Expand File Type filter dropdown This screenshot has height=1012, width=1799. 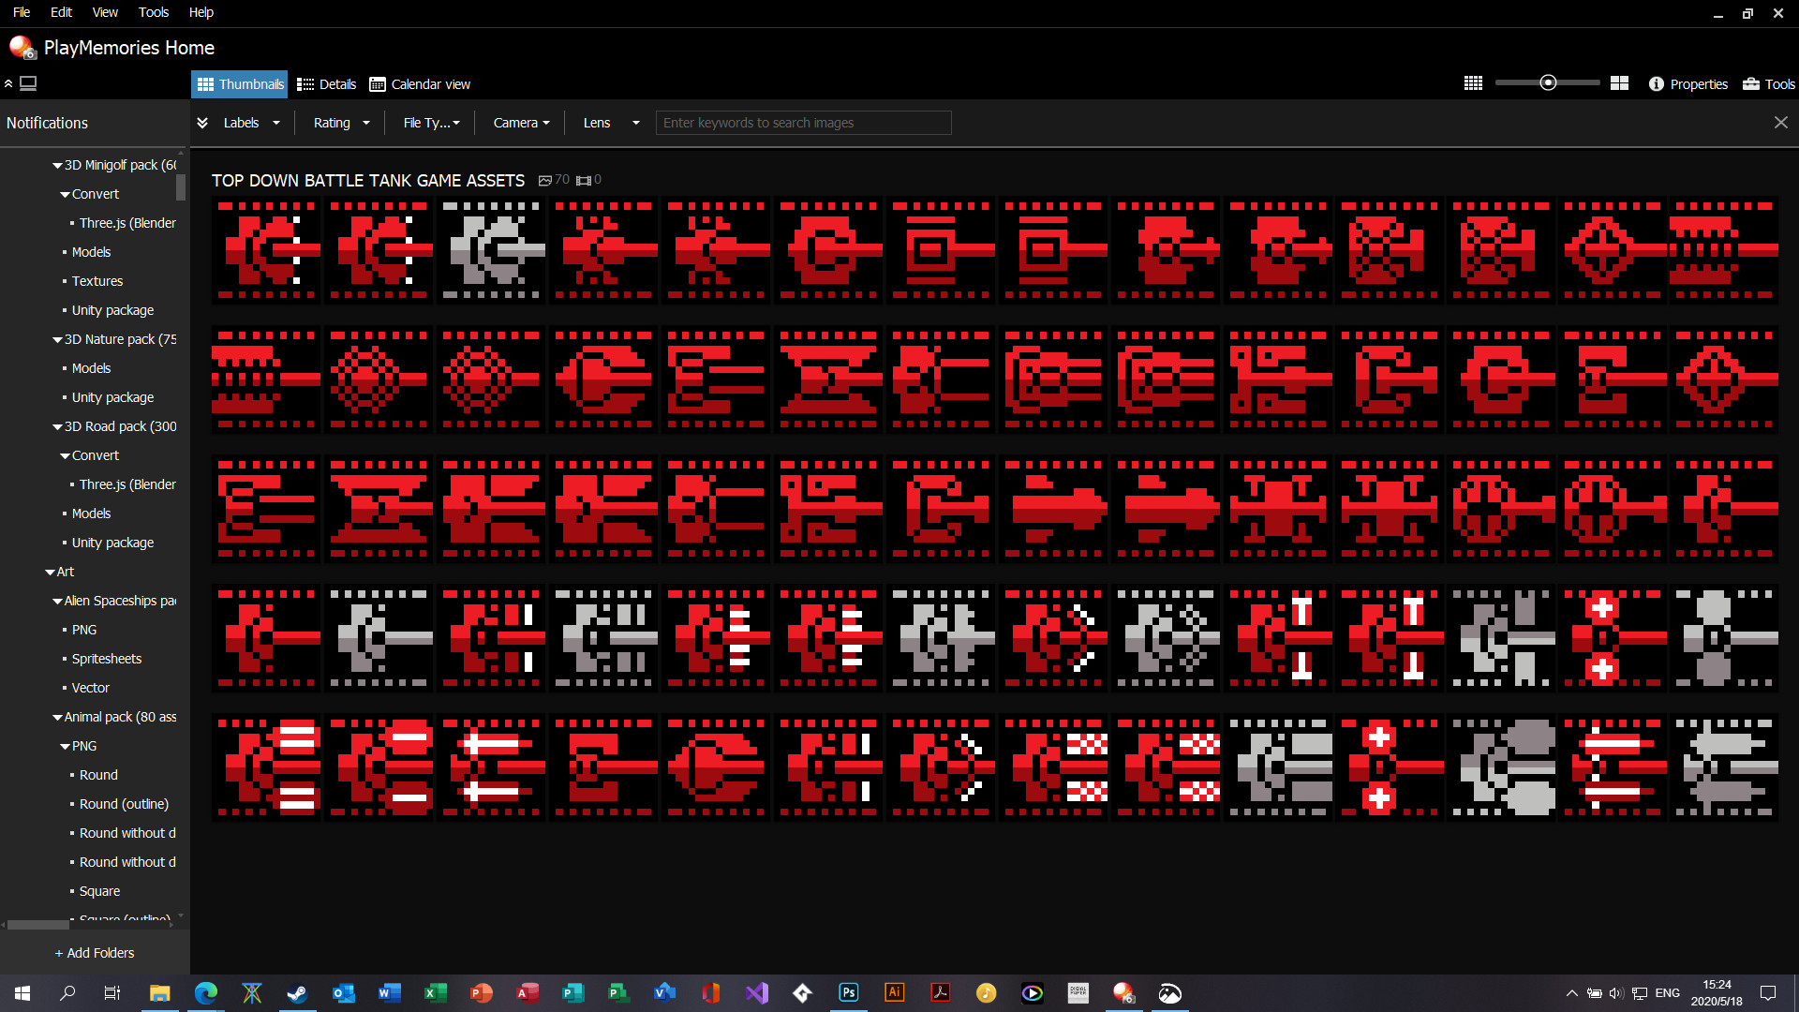coord(430,123)
